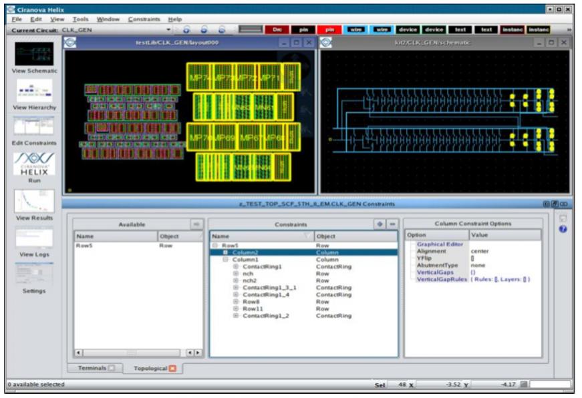Expand the Row11 tree node
The height and width of the screenshot is (398, 582).
click(236, 309)
